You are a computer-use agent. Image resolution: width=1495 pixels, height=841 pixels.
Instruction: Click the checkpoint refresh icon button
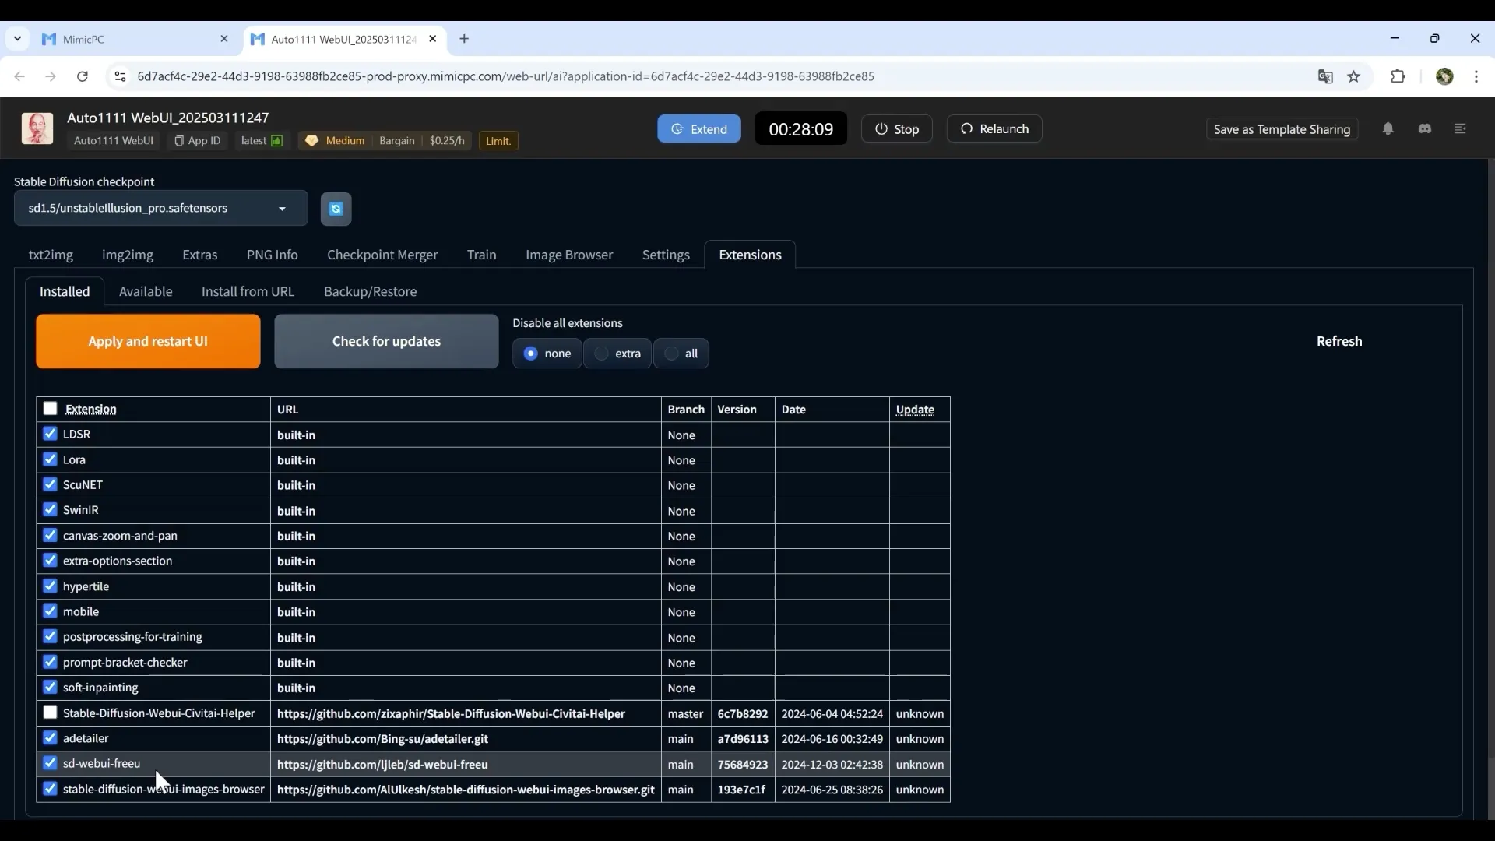pyautogui.click(x=336, y=209)
